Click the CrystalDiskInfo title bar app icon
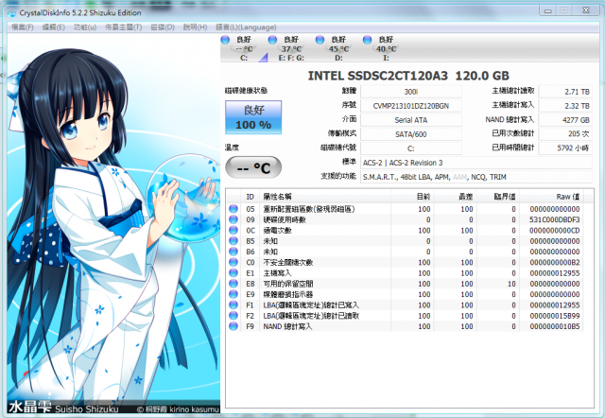The image size is (605, 418). 12,12
